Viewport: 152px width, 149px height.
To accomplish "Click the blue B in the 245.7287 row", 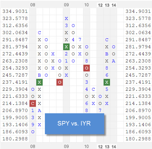I will tap(39, 75).
